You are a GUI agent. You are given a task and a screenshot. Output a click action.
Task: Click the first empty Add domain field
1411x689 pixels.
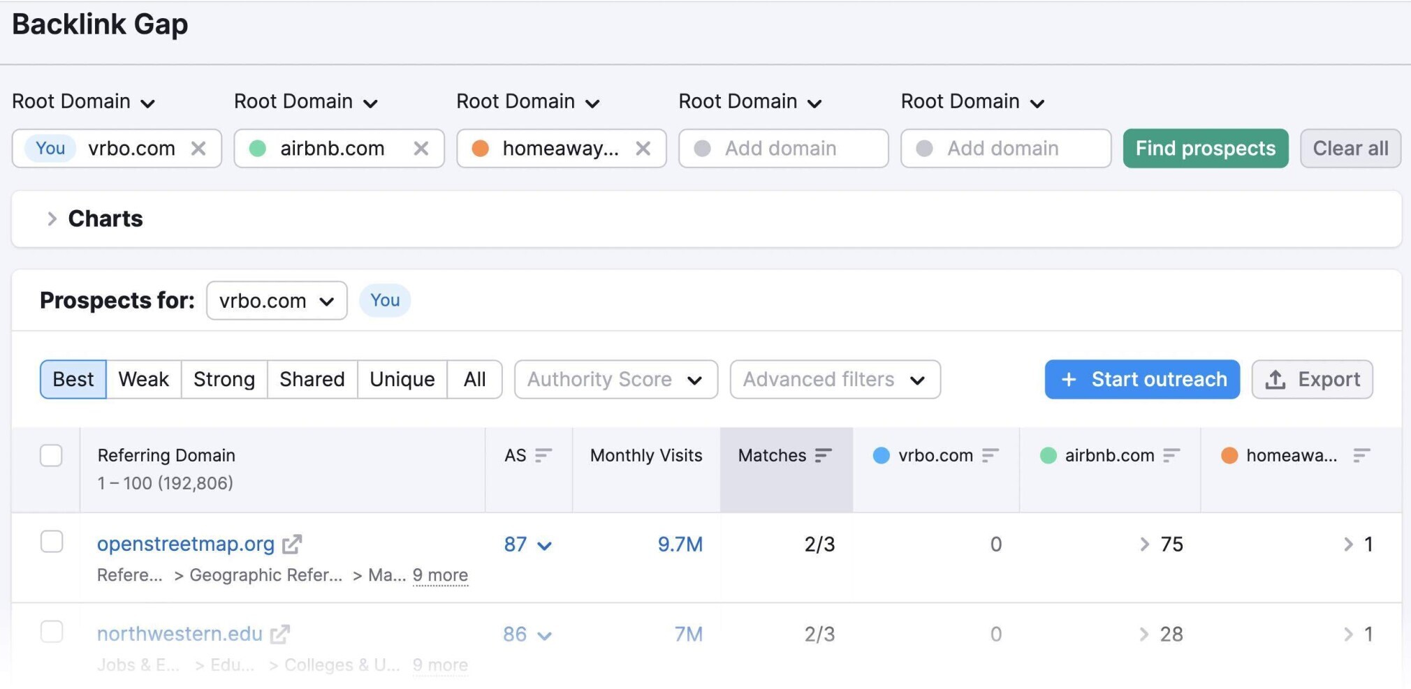tap(783, 148)
